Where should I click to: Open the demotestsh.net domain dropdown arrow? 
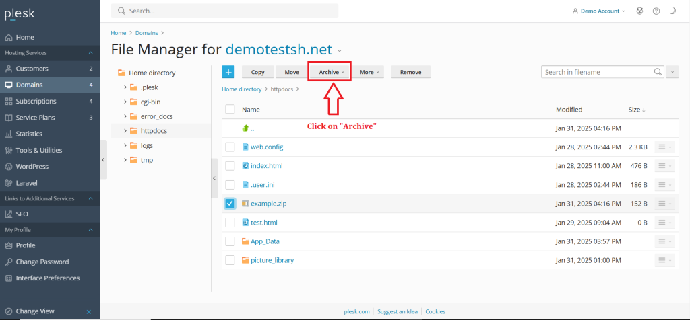(340, 51)
